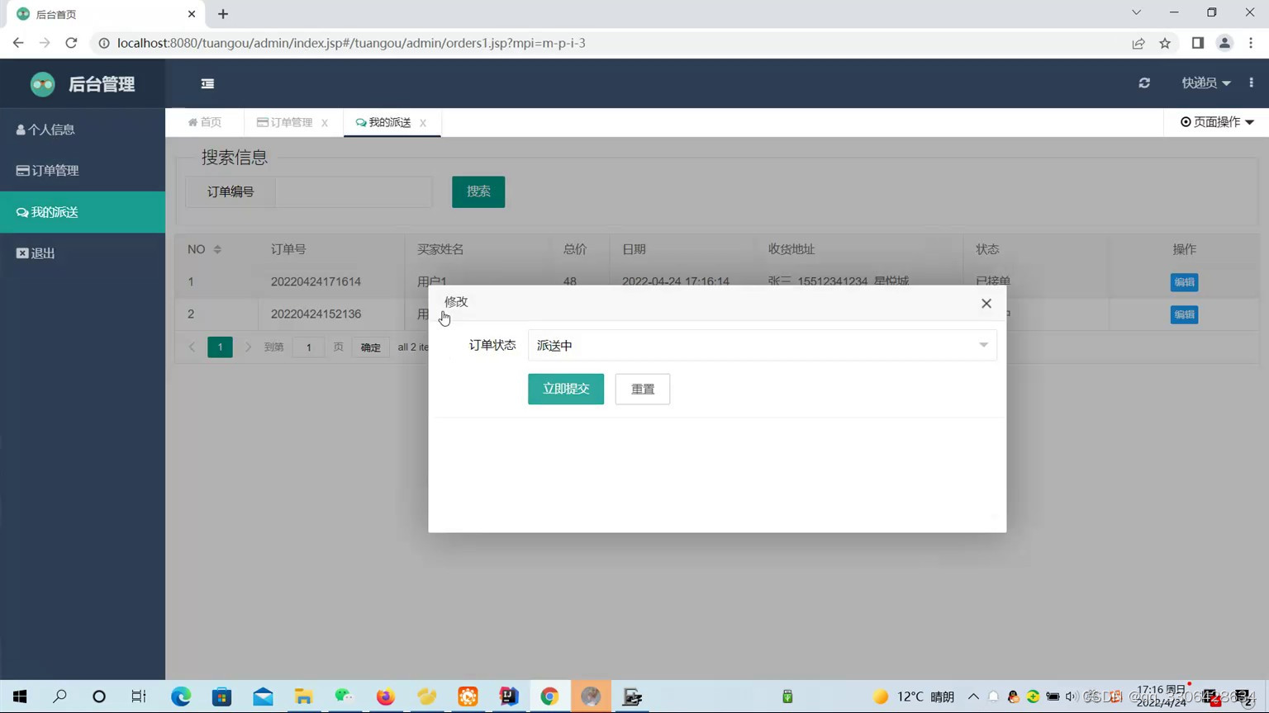
Task: Toggle browser side panel icon
Action: [1198, 43]
